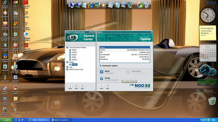Select the Logs label in tree
The image size is (218, 122).
click(71, 67)
